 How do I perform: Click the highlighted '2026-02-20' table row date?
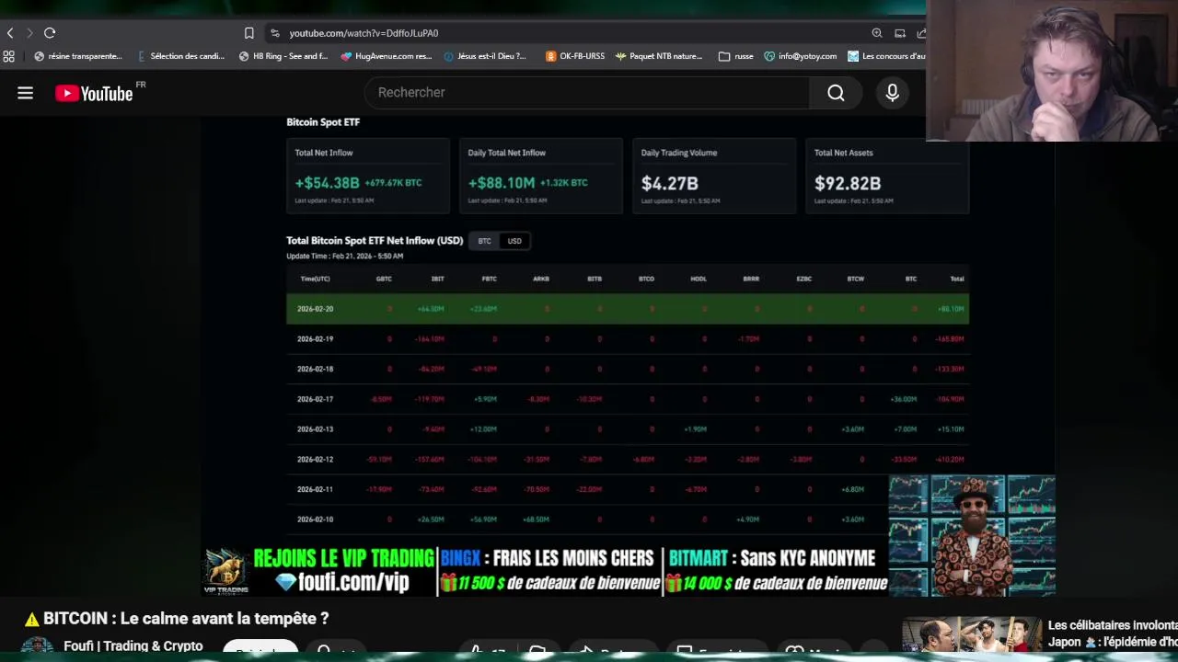click(x=315, y=309)
